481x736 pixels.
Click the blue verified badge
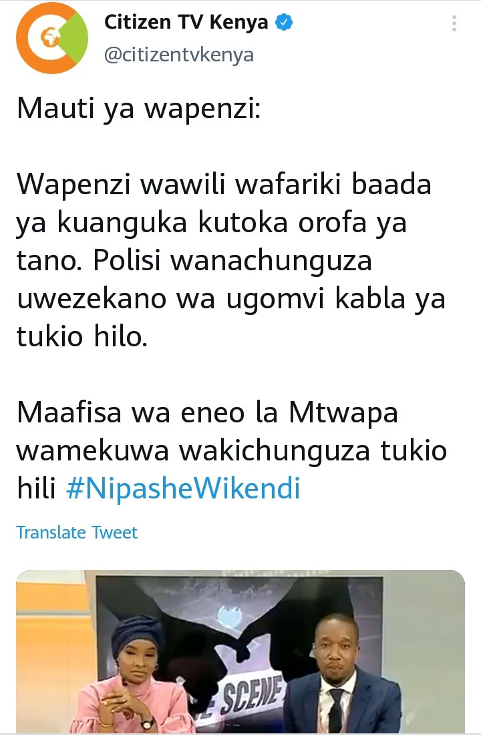pos(284,23)
